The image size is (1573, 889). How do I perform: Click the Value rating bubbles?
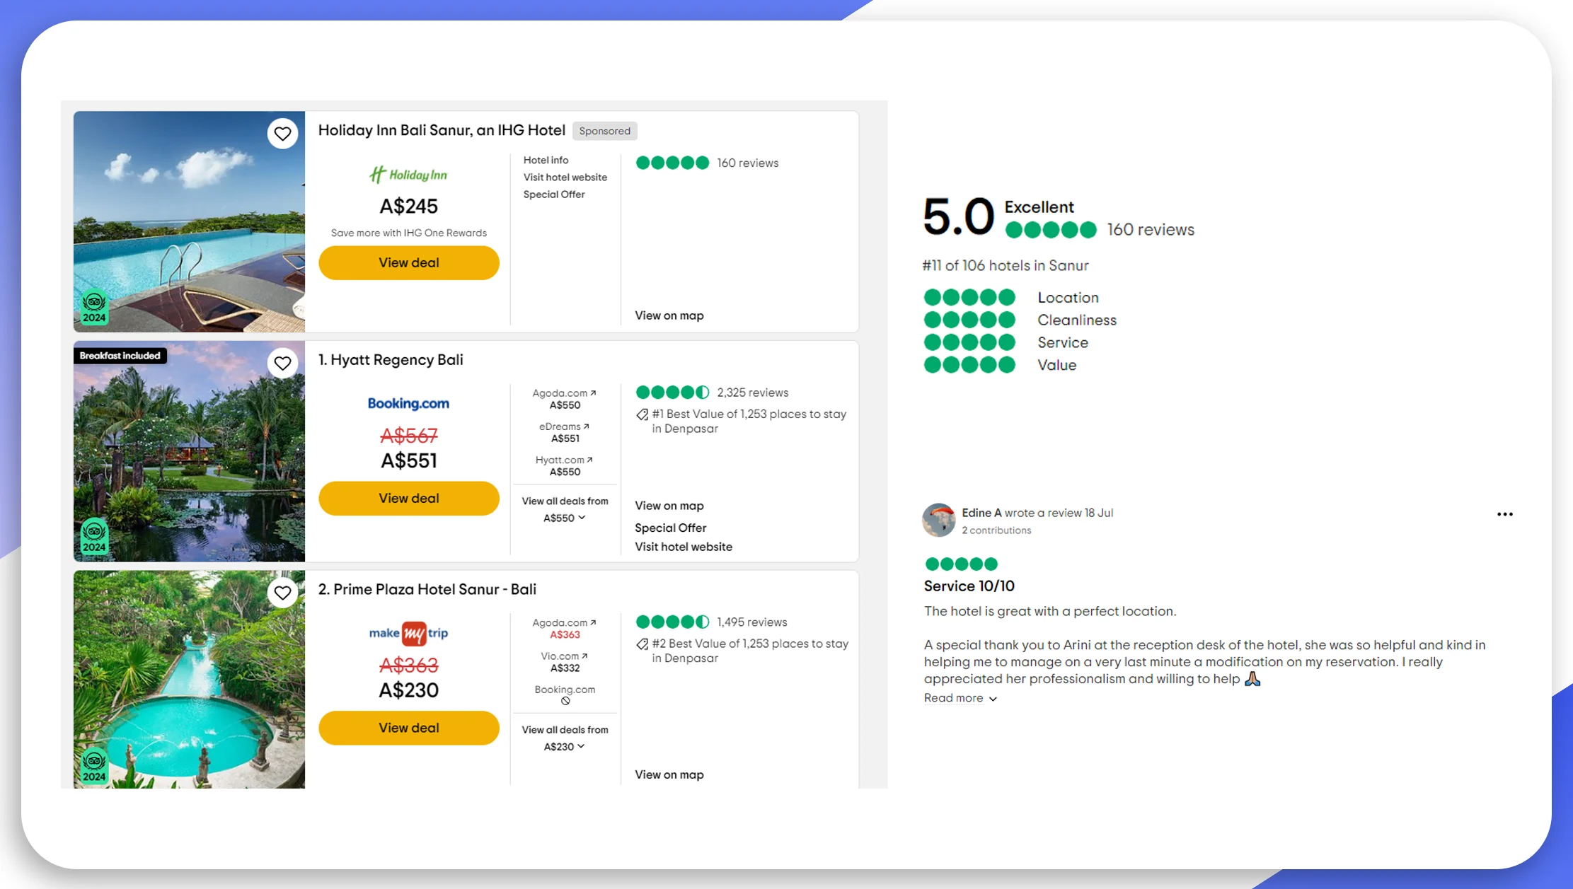pos(969,366)
